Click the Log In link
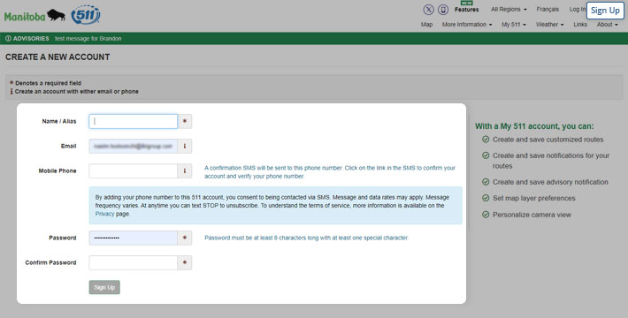 [578, 9]
